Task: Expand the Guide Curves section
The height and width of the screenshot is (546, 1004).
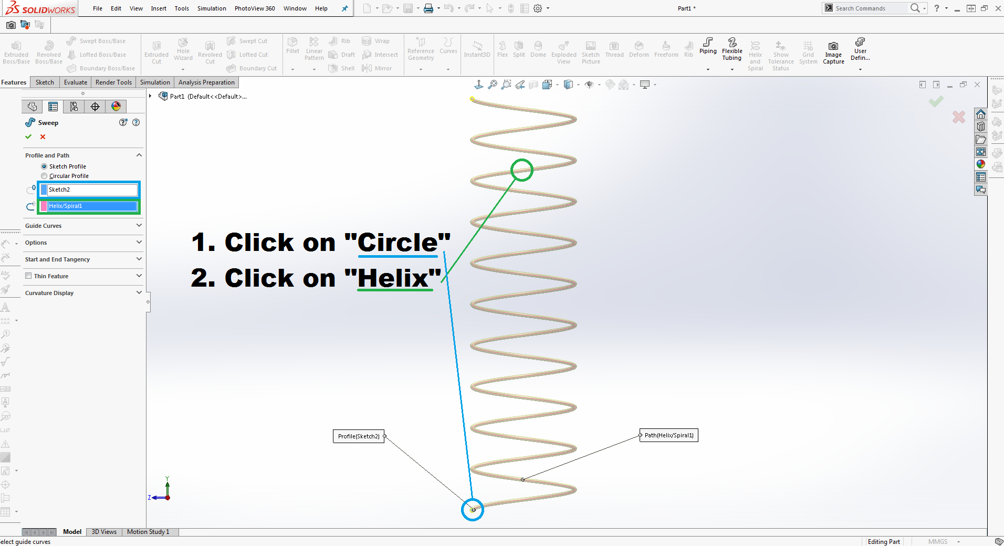Action: 139,226
